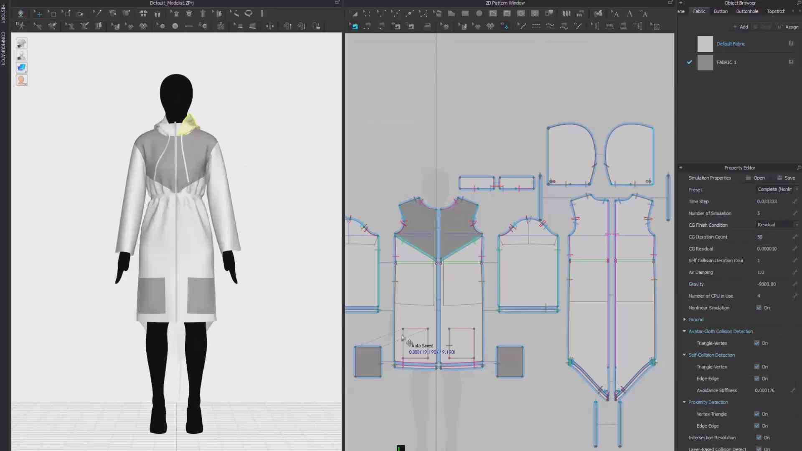Viewport: 802px width, 451px height.
Task: Click Save in Simulation Properties
Action: click(x=786, y=178)
